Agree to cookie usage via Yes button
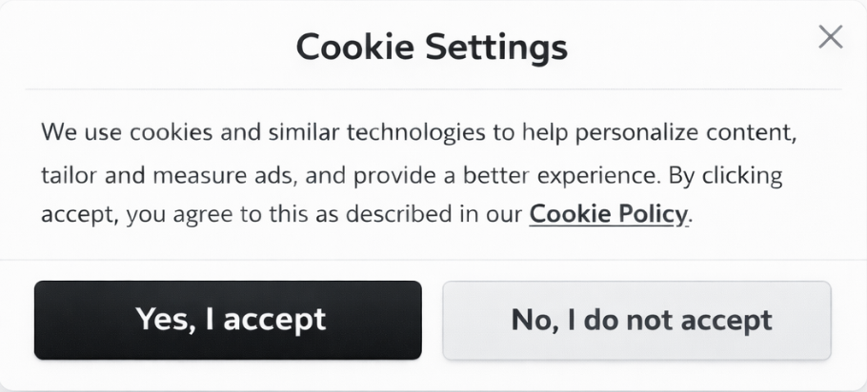The image size is (867, 392). click(228, 320)
